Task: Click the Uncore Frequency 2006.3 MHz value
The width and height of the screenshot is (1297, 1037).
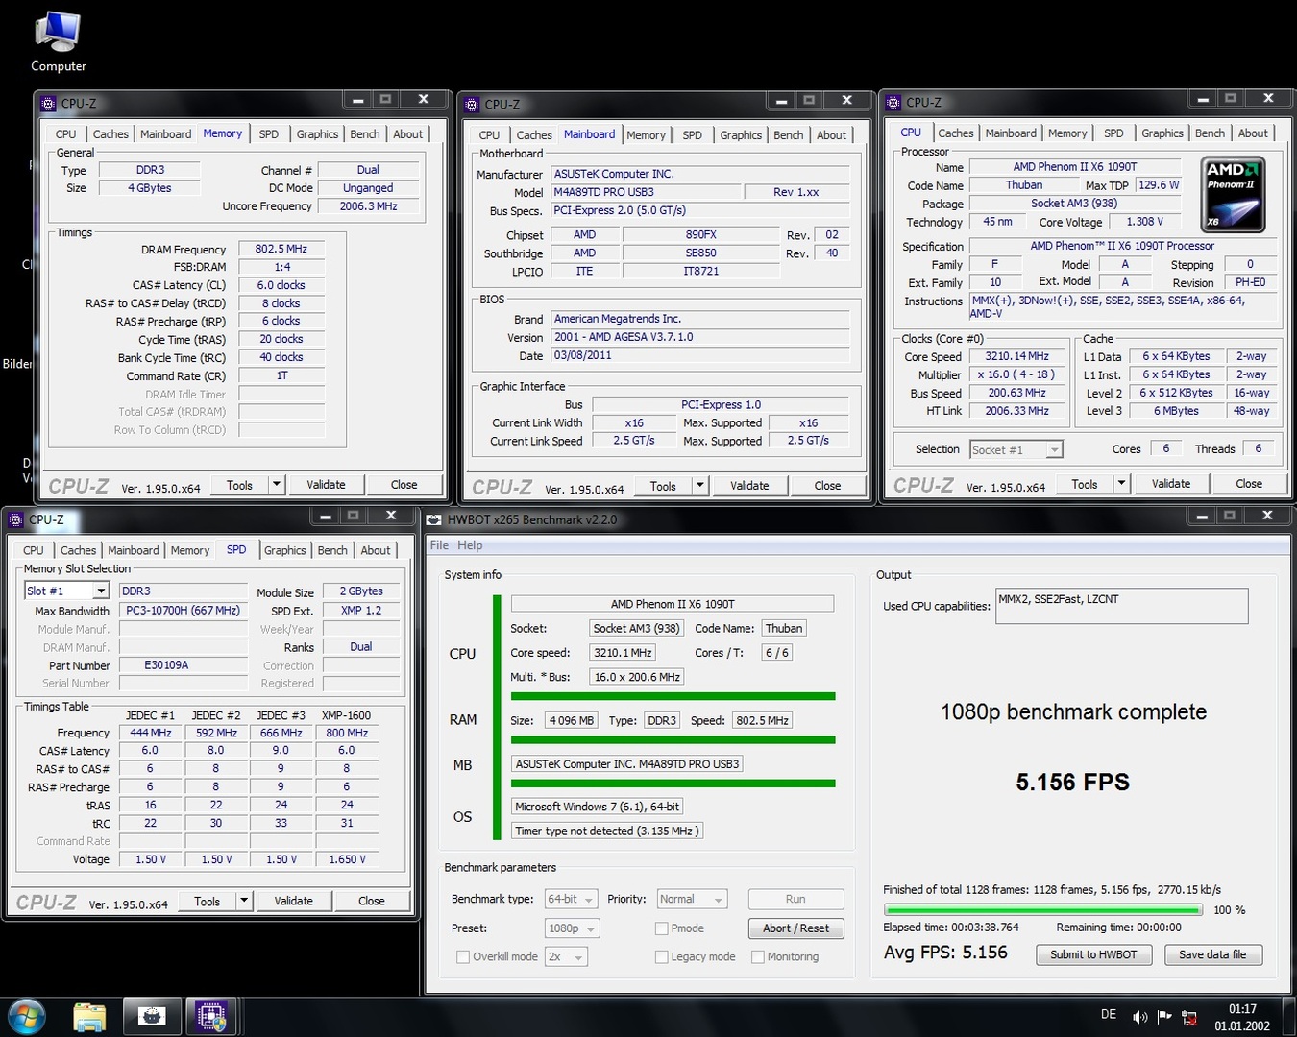Action: point(368,206)
